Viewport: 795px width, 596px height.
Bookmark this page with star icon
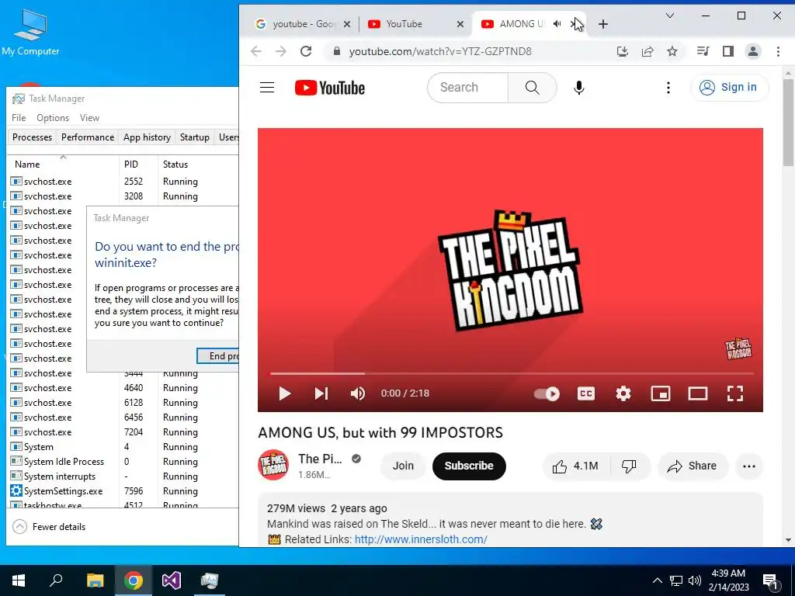(x=672, y=51)
